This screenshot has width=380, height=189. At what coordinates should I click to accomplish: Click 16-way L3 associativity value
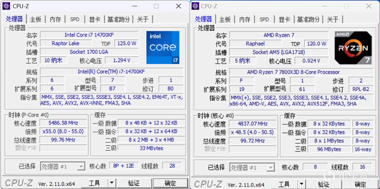tap(362, 149)
